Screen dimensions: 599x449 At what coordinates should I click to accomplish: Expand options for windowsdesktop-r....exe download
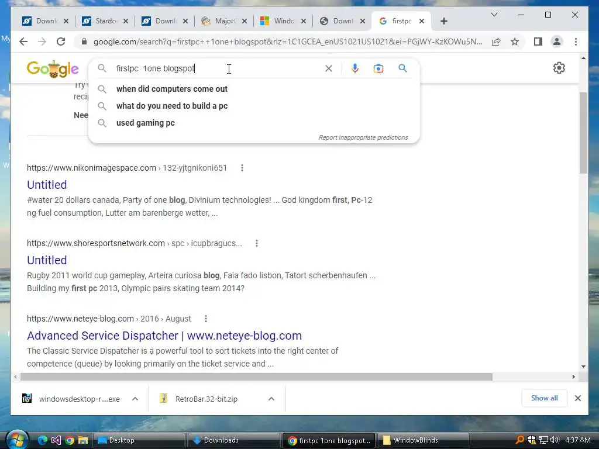(135, 399)
